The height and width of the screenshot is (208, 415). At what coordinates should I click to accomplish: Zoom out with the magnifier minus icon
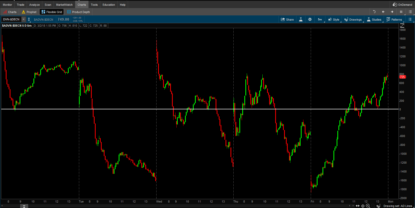pyautogui.click(x=373, y=206)
